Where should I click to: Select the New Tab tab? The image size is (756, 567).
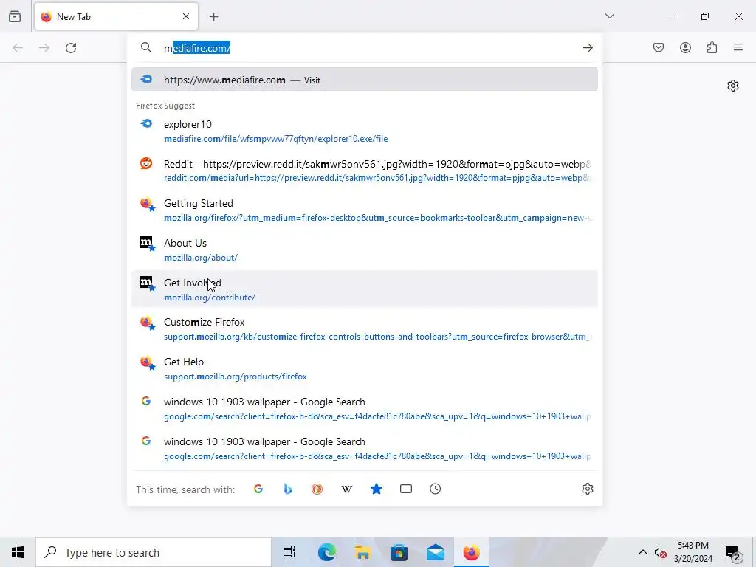116,16
